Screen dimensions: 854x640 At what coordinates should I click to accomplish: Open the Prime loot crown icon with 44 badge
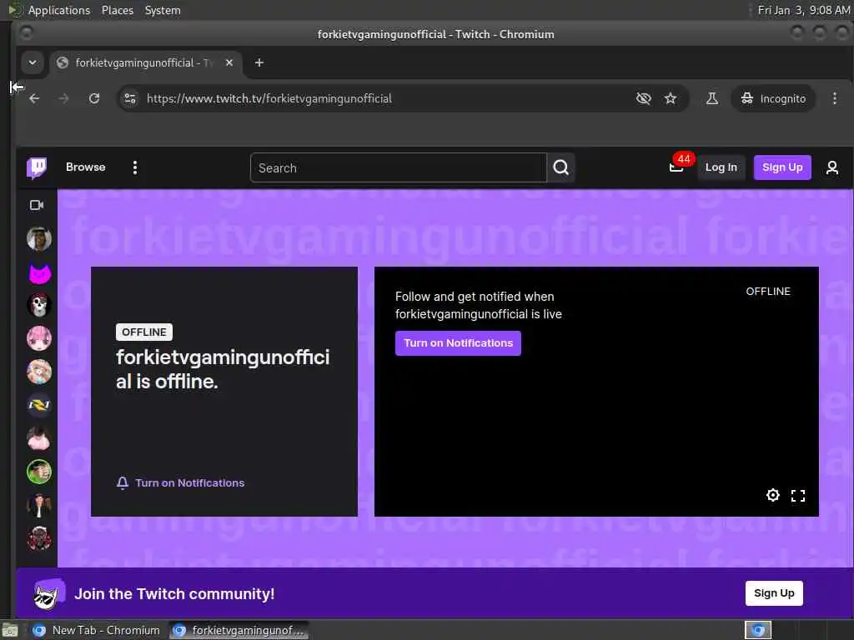coord(676,167)
